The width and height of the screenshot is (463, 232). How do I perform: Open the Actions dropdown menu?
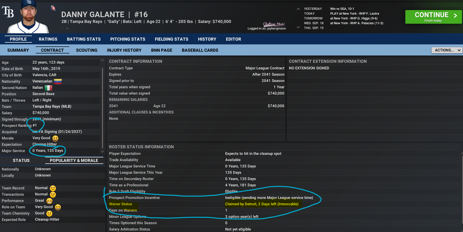(x=447, y=50)
